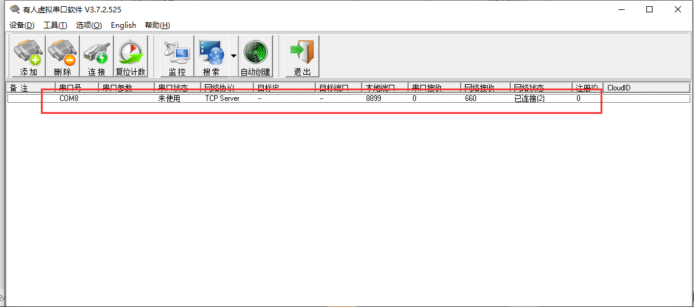694x307 pixels.
Task: Click the 搜索 (Search) network icon
Action: click(211, 56)
